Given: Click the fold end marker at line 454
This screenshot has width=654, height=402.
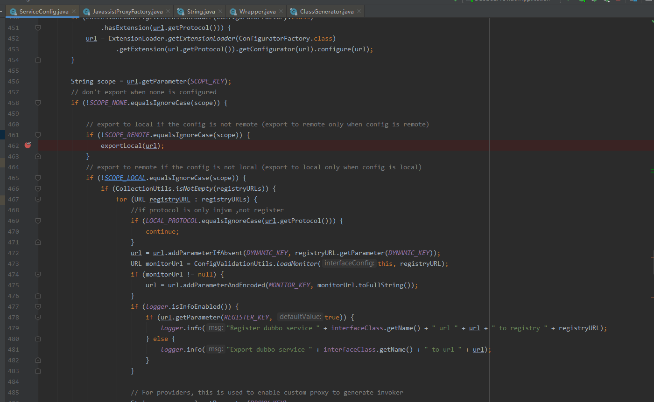Looking at the screenshot, I should pos(38,60).
